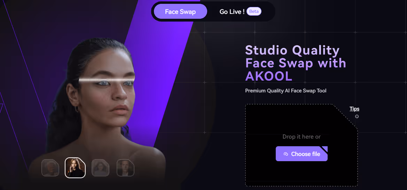Click the white scanning line over the eyes
The image size is (407, 190).
point(107,80)
